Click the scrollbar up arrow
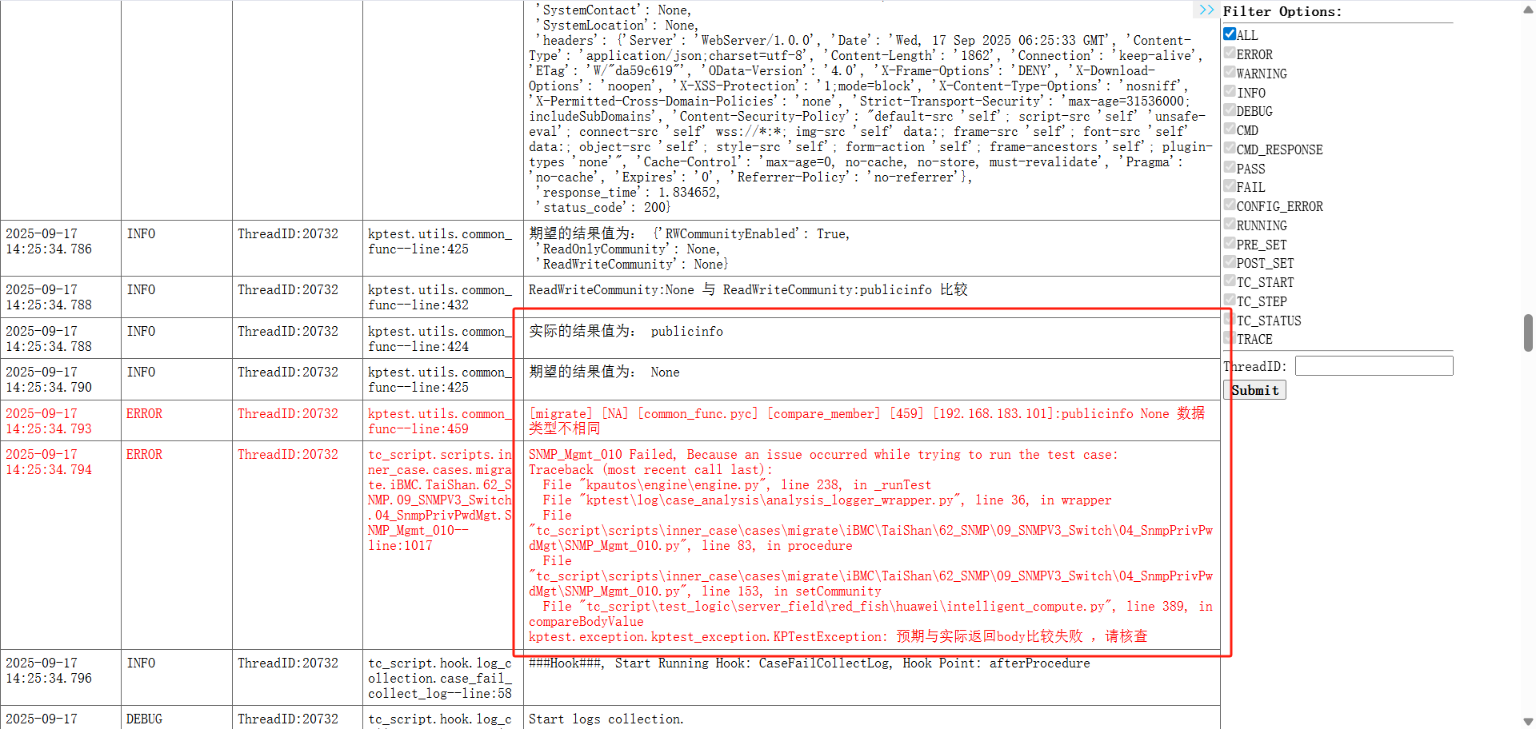Image resolution: width=1536 pixels, height=729 pixels. (x=1528, y=7)
